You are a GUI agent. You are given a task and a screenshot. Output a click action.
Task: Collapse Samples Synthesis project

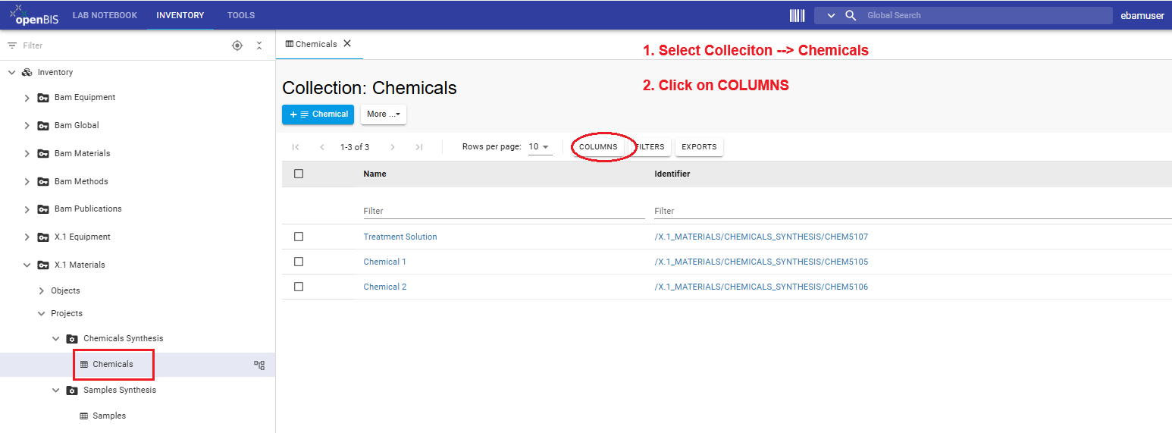pyautogui.click(x=56, y=390)
